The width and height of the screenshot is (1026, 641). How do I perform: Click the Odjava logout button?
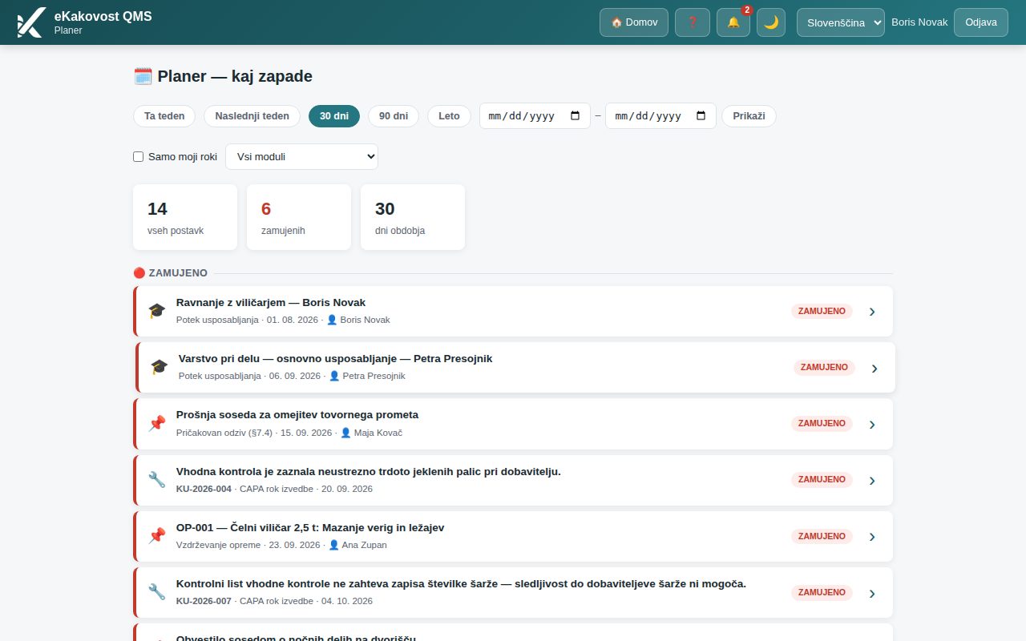[981, 22]
